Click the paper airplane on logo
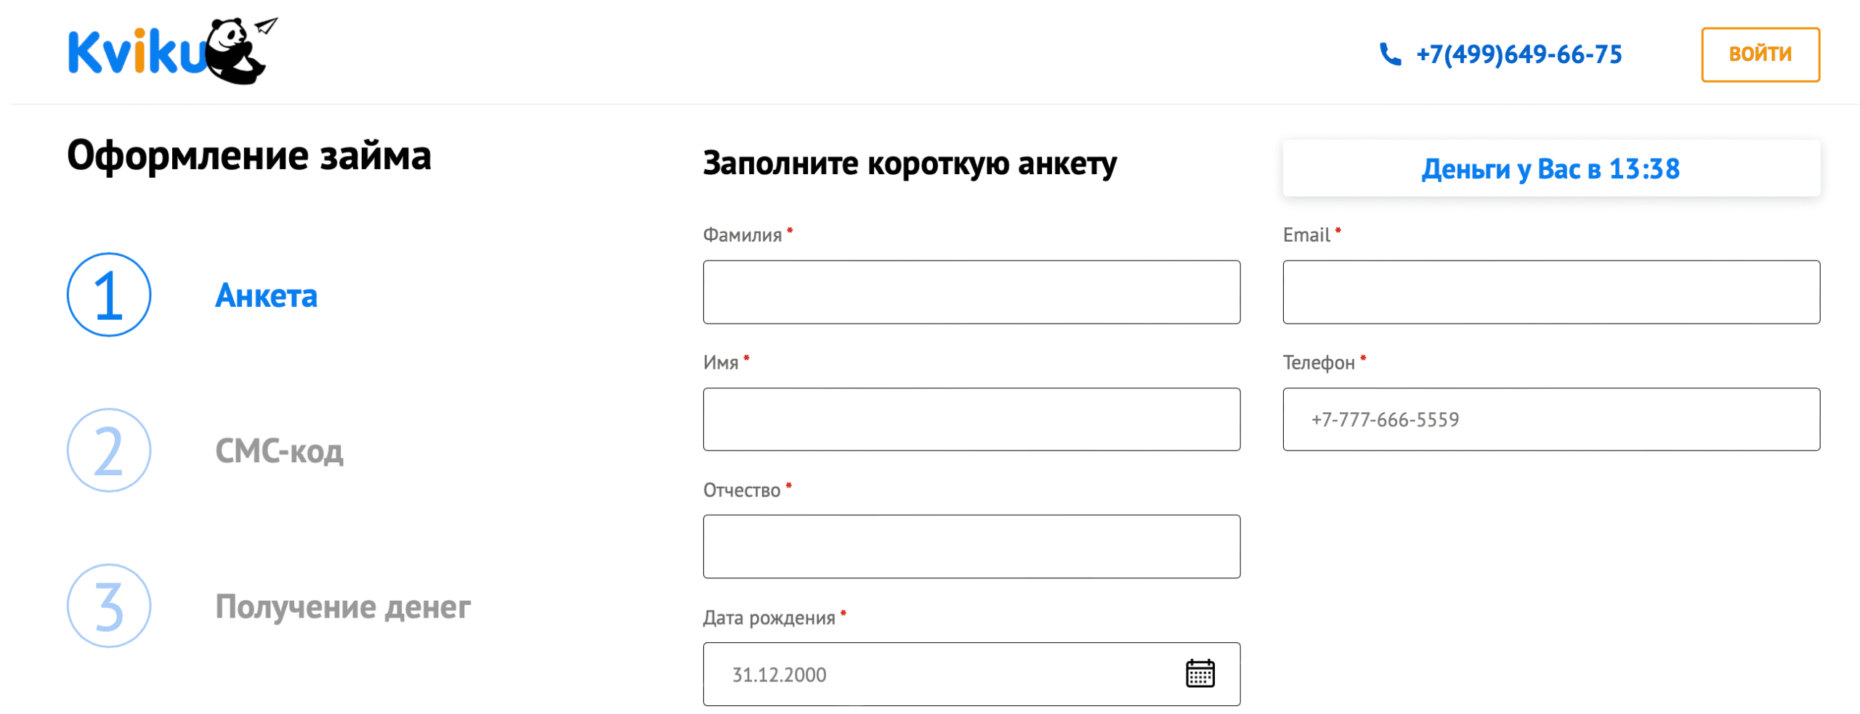Image resolution: width=1860 pixels, height=714 pixels. [266, 26]
